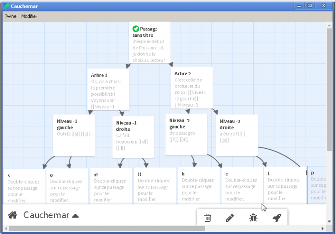Open the Twine menu
The width and height of the screenshot is (336, 234).
10,16
